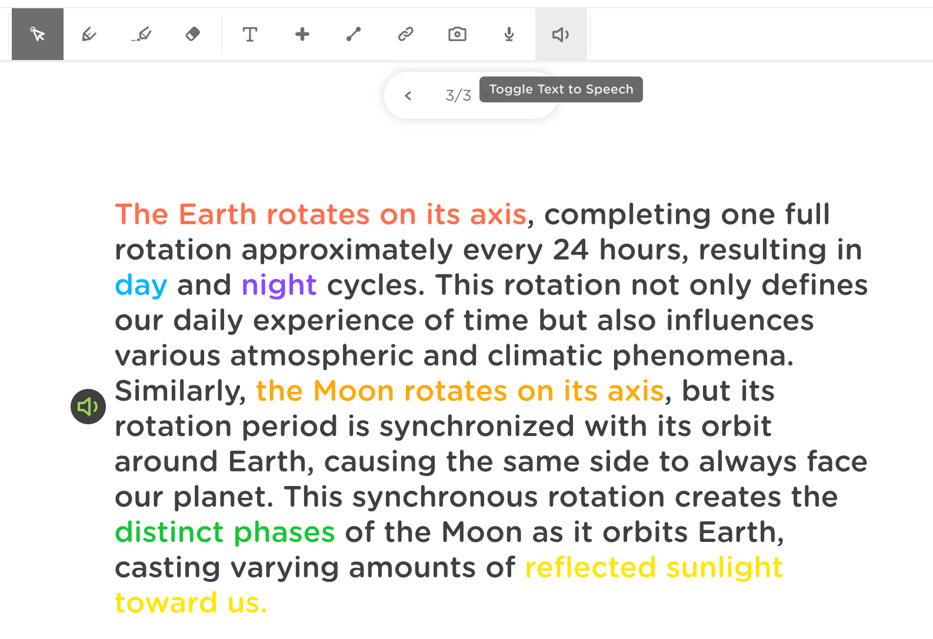This screenshot has width=933, height=639.
Task: Select the pen drawing tool
Action: pyautogui.click(x=89, y=34)
